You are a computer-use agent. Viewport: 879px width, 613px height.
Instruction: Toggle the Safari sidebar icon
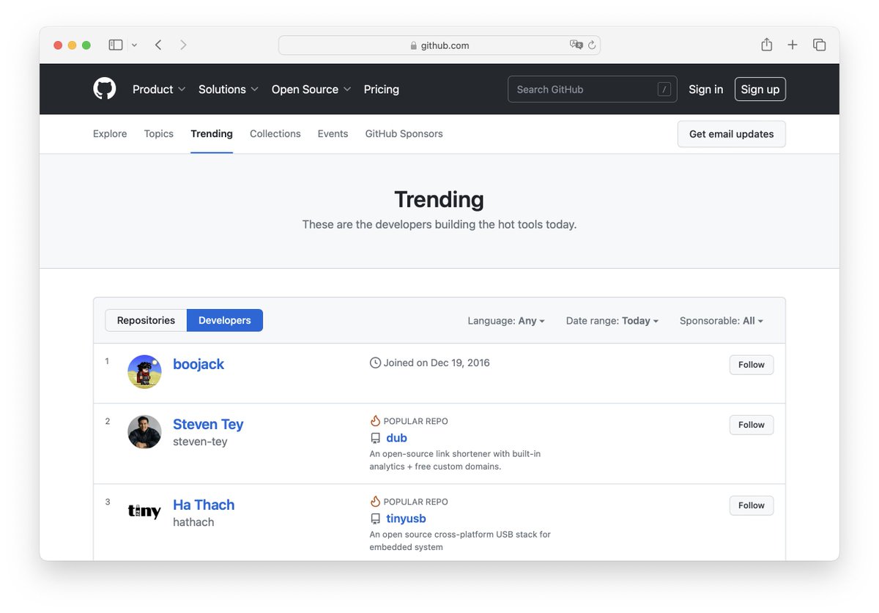116,45
